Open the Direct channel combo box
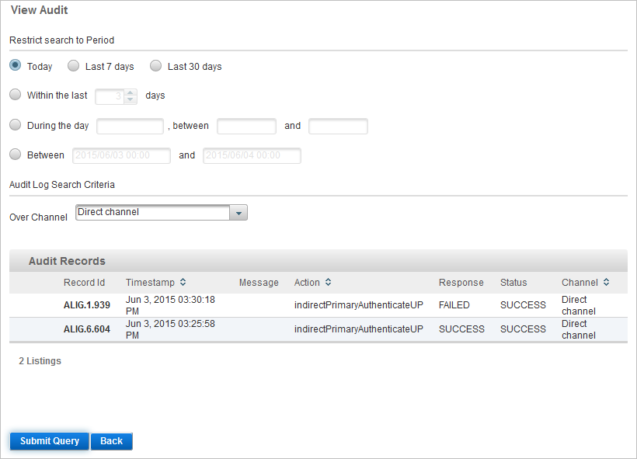637x459 pixels. click(151, 212)
